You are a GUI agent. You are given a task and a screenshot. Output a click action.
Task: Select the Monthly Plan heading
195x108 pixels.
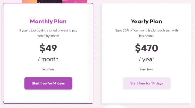[48, 21]
